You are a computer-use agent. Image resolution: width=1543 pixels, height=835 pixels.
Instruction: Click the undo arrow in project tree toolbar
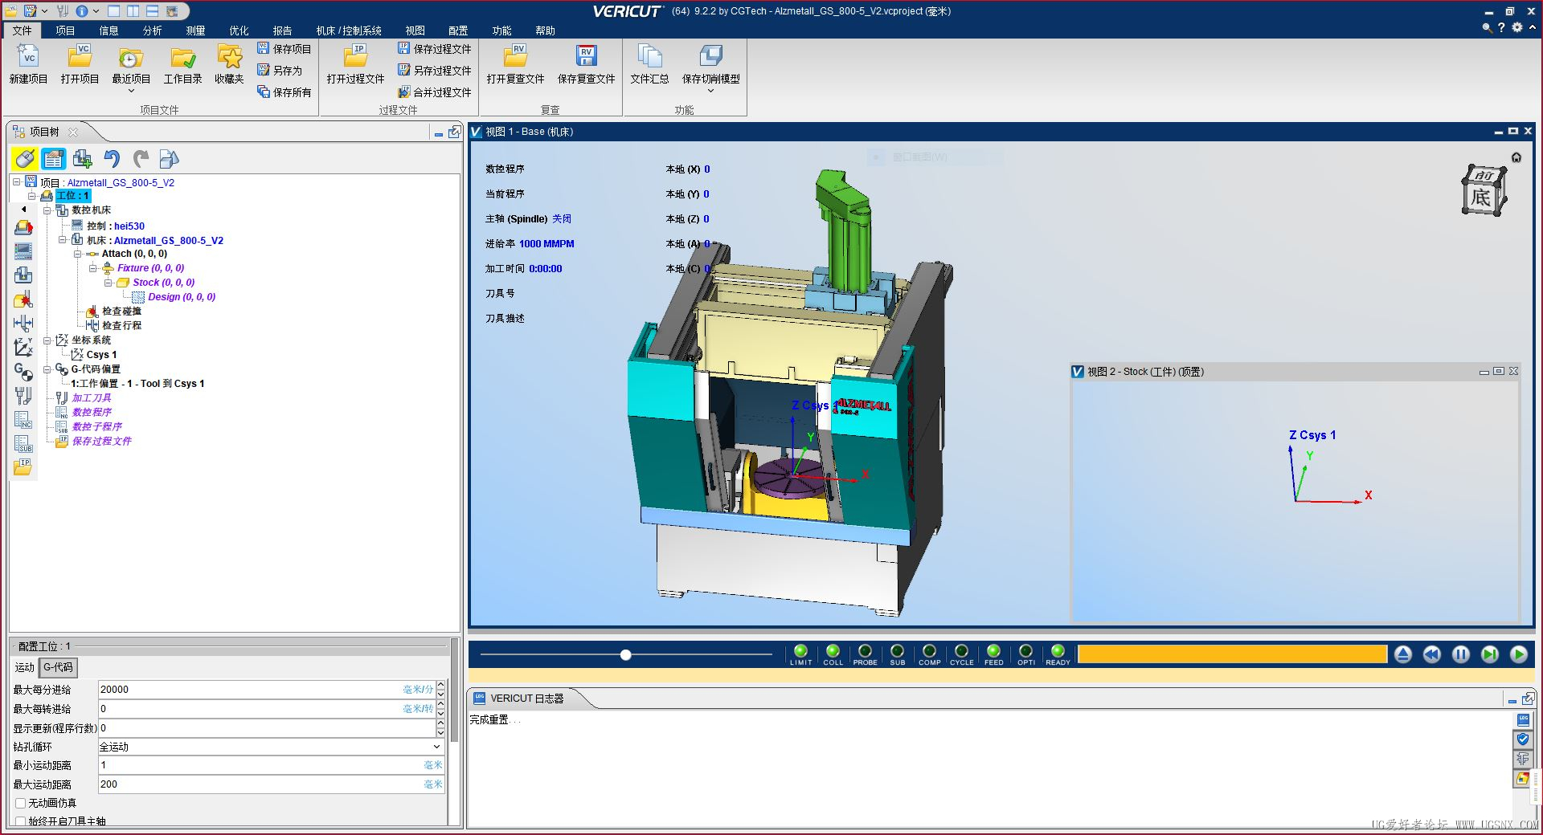(x=112, y=159)
